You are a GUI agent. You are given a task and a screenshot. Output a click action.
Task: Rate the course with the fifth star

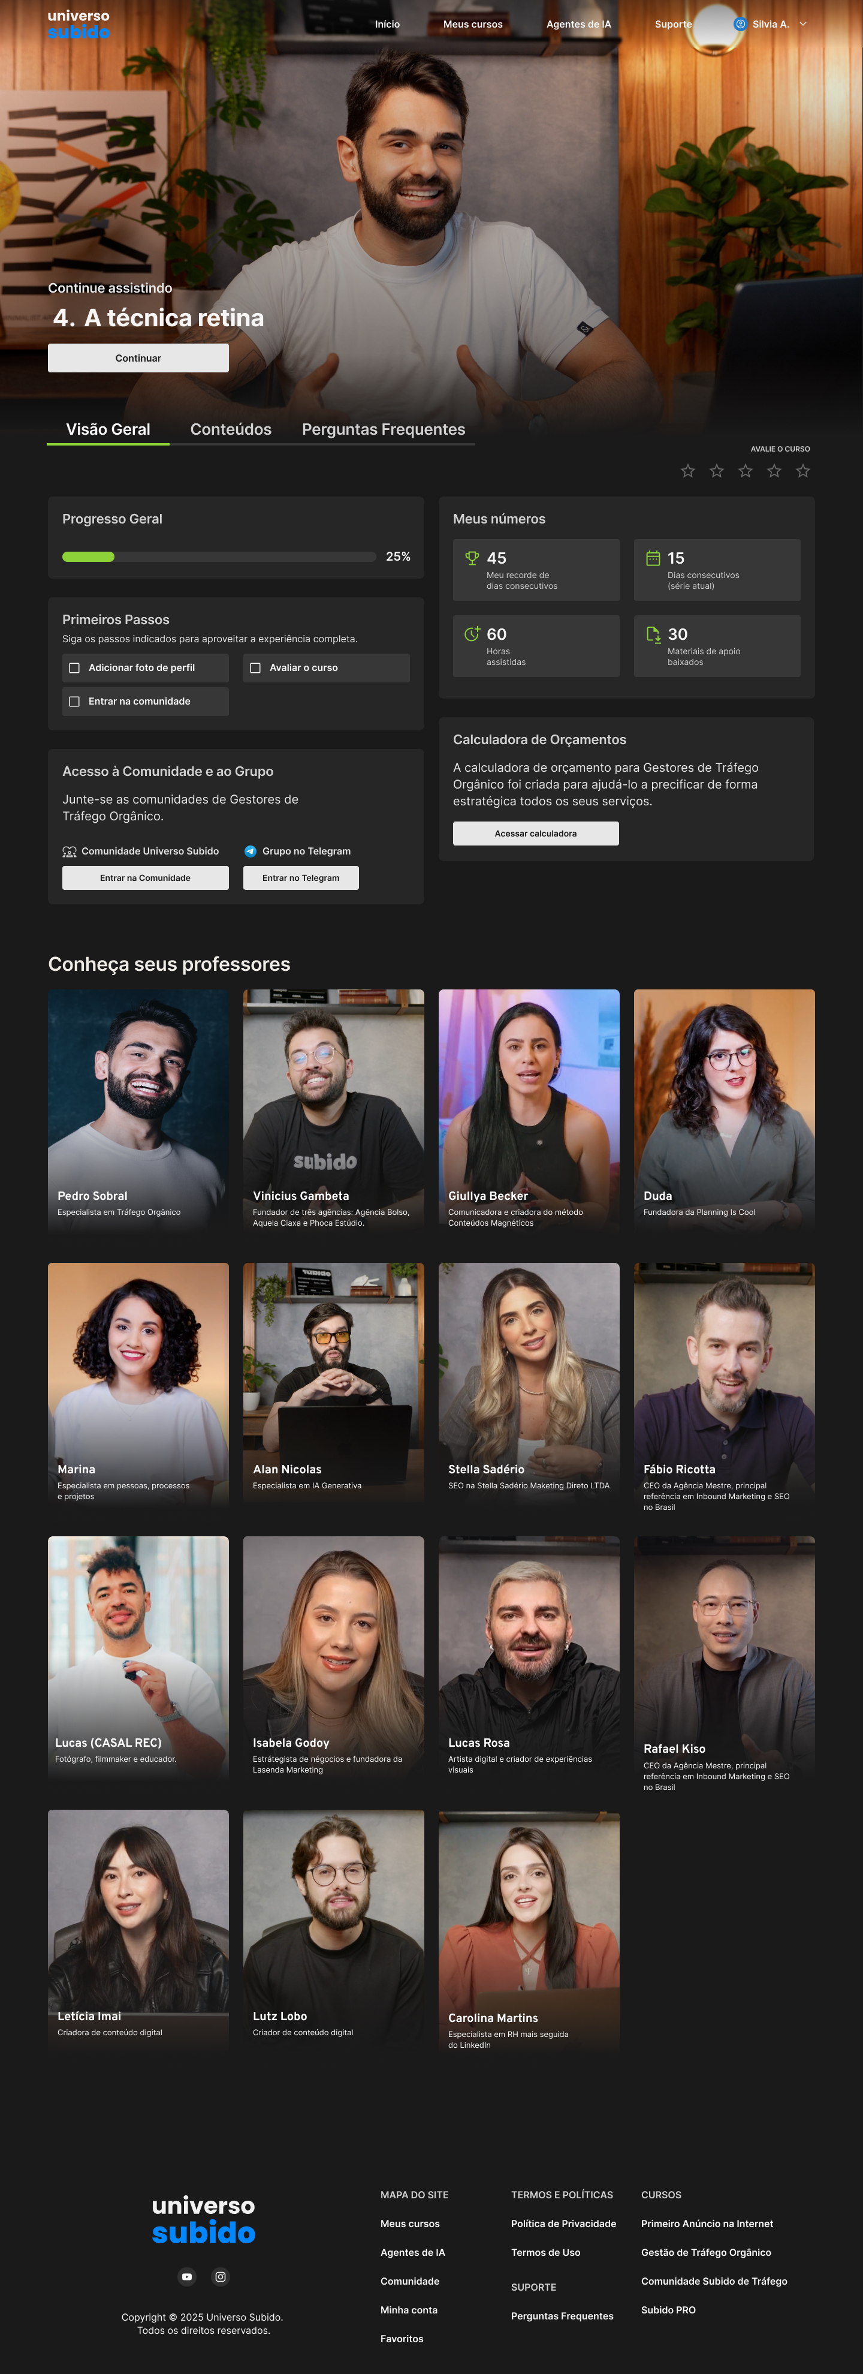coord(803,471)
